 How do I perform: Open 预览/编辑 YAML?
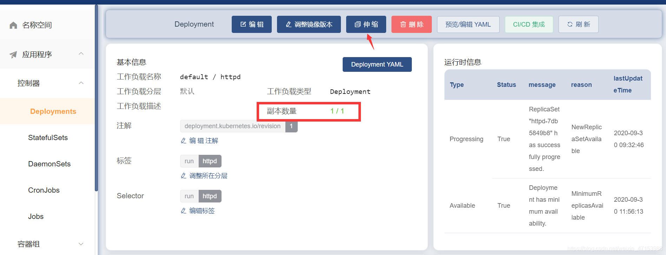pos(468,25)
